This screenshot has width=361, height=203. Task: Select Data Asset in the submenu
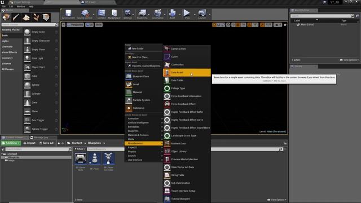[x=187, y=73]
